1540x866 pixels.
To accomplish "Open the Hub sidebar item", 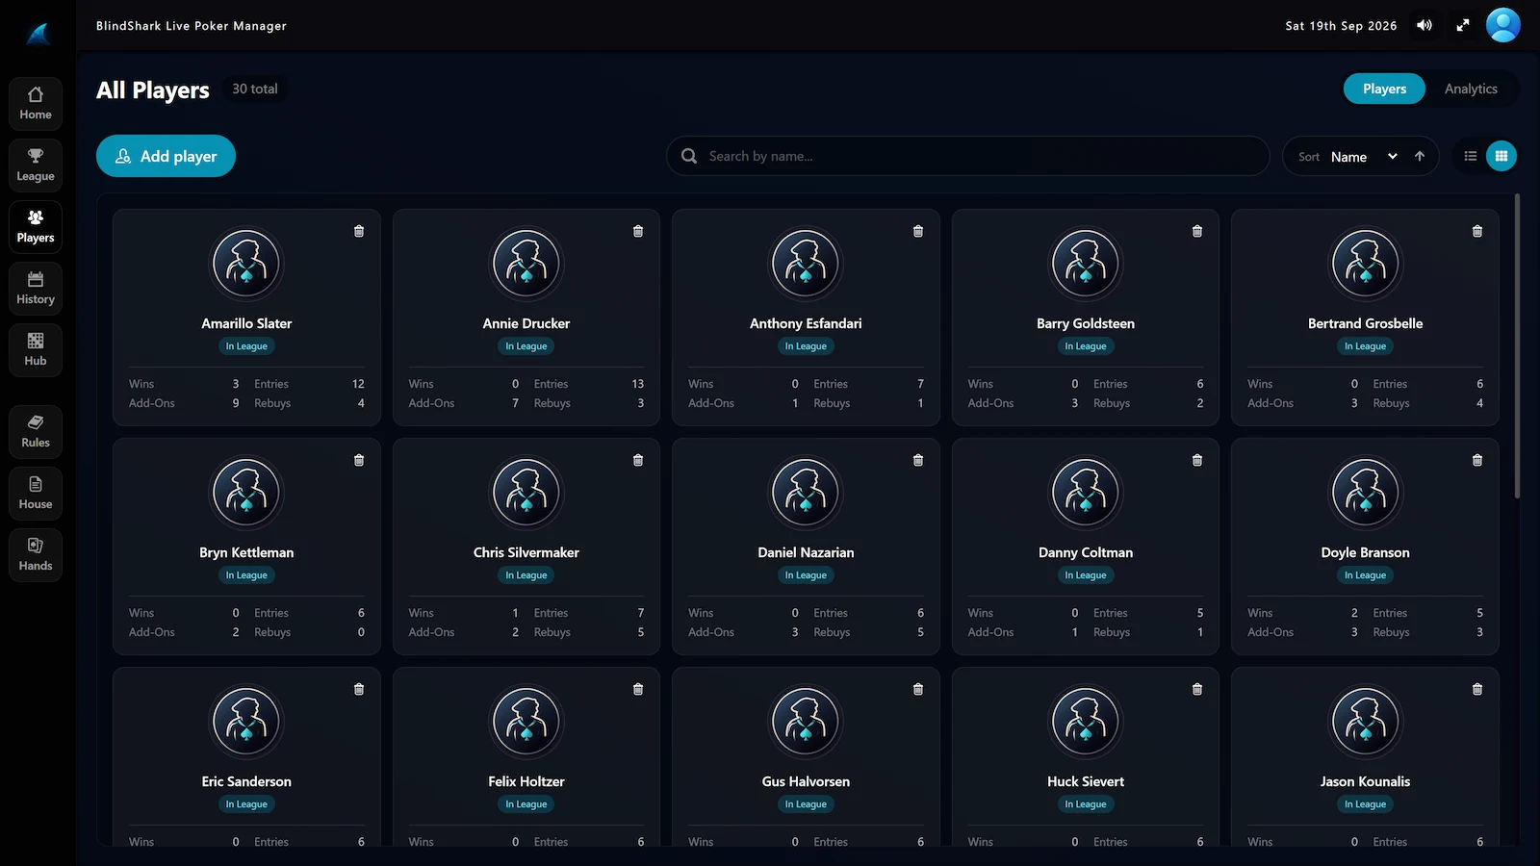I will 36,349.
